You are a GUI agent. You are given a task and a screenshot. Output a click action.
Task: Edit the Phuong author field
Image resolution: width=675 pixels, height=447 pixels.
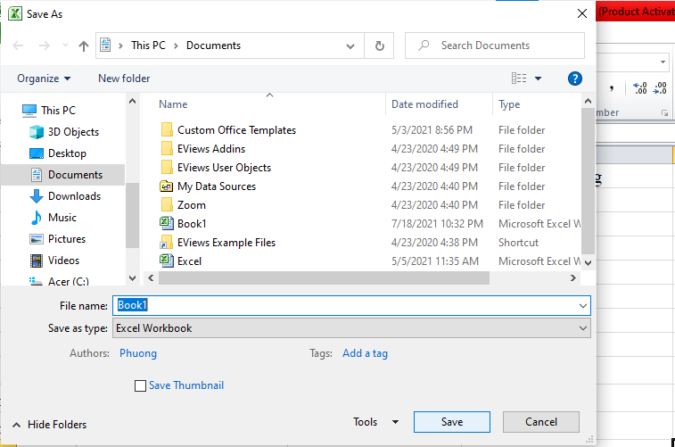137,353
